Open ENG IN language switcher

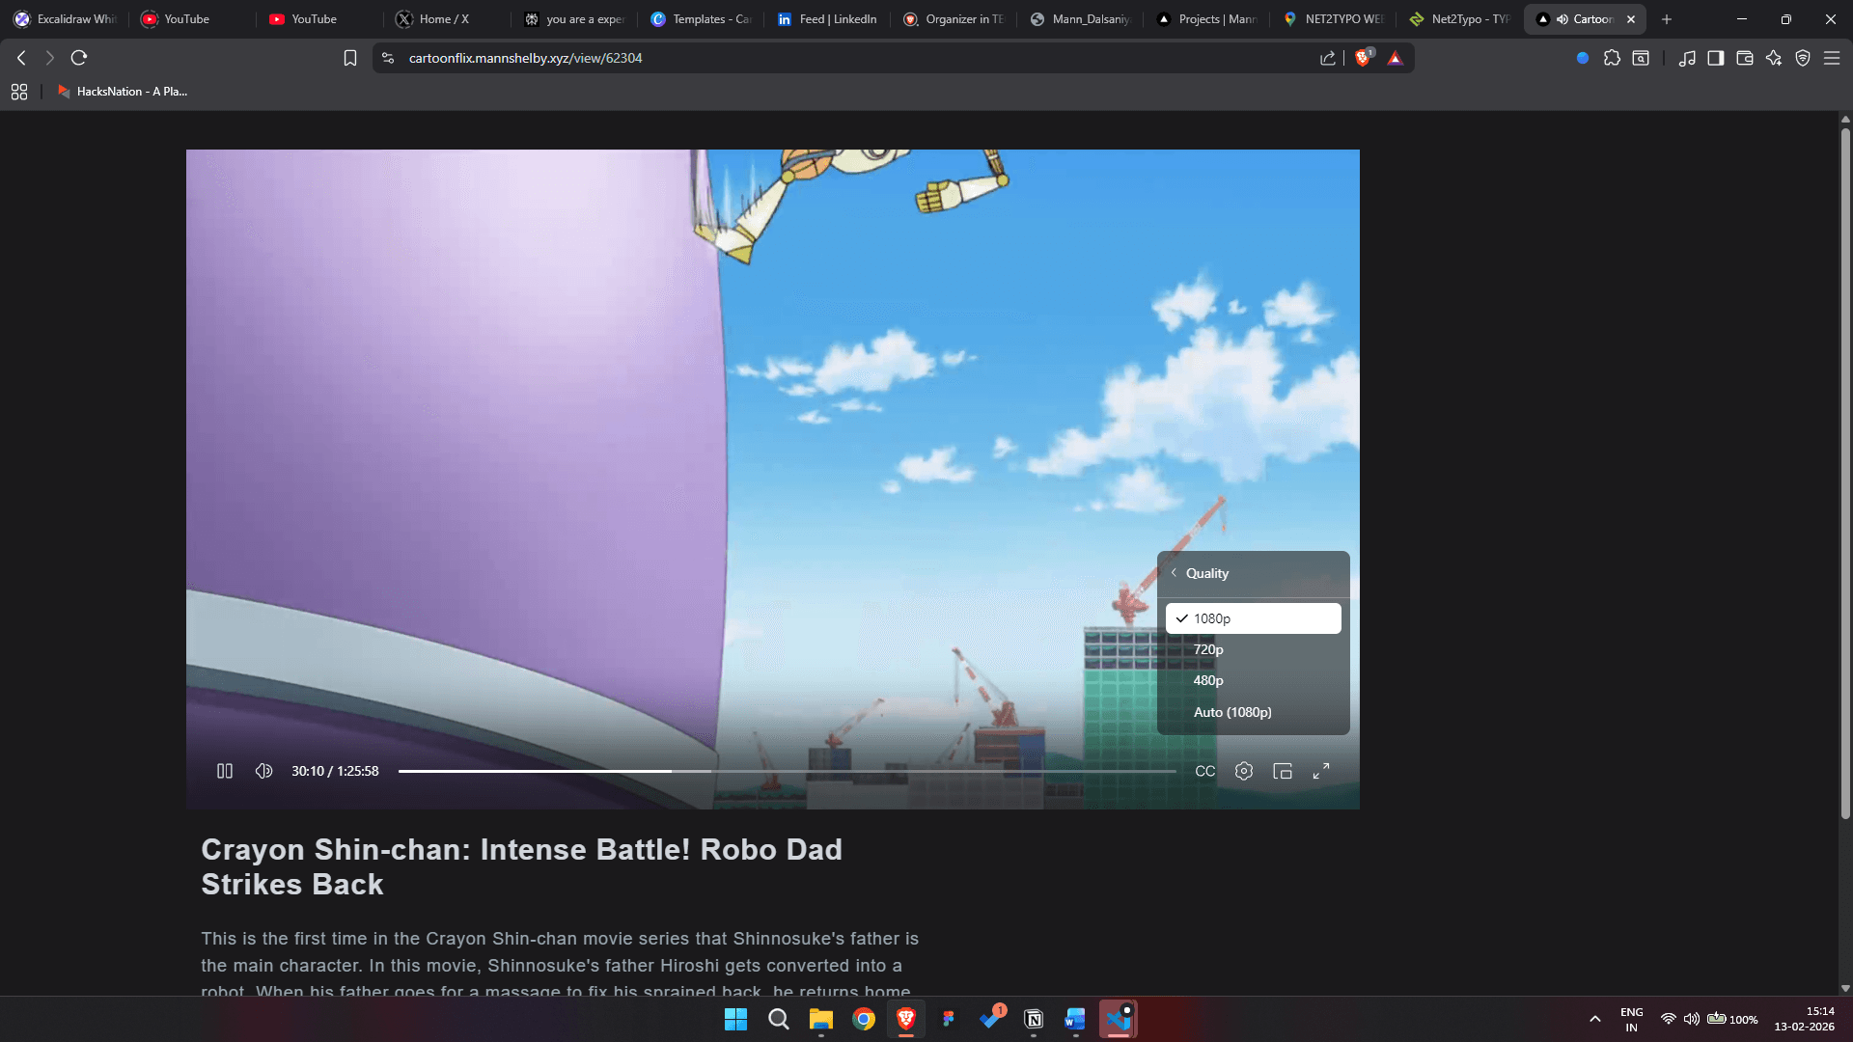pos(1631,1019)
